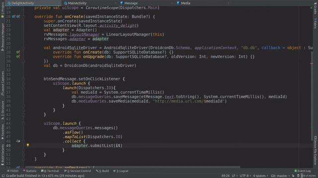Click the red error stripe marker on right
This screenshot has height=178, width=318.
pyautogui.click(x=312, y=64)
